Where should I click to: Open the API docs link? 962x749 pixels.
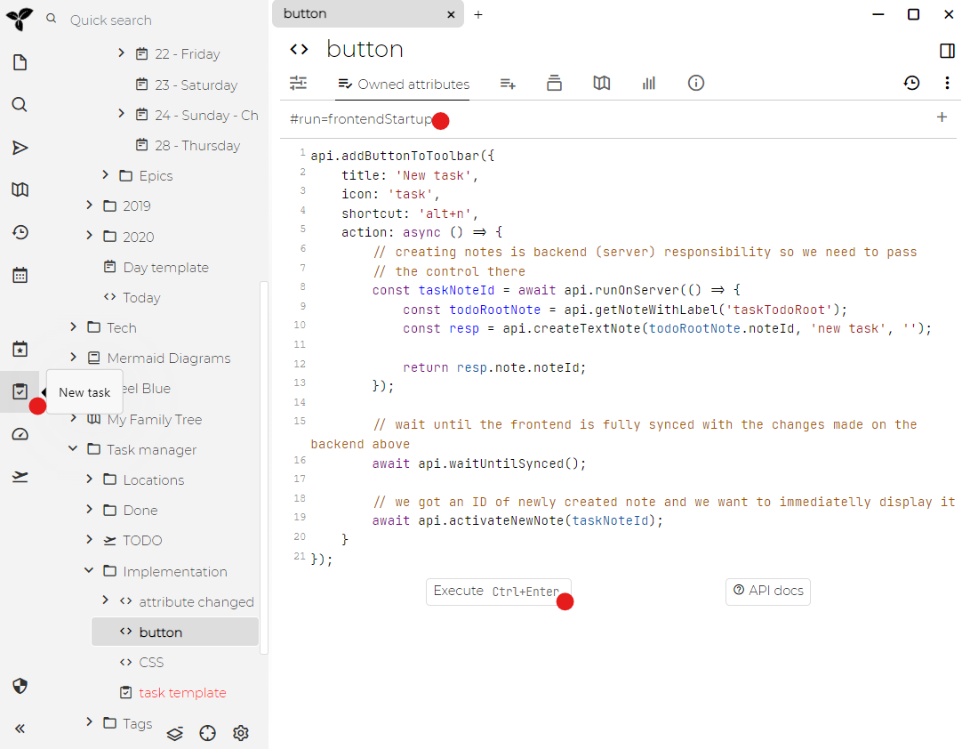point(767,592)
